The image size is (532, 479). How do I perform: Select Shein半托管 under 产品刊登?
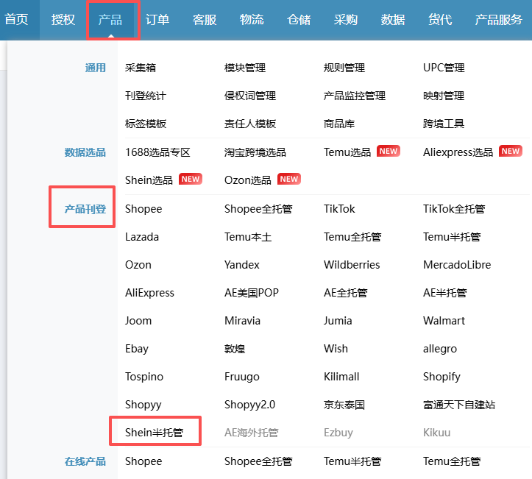[x=155, y=433]
